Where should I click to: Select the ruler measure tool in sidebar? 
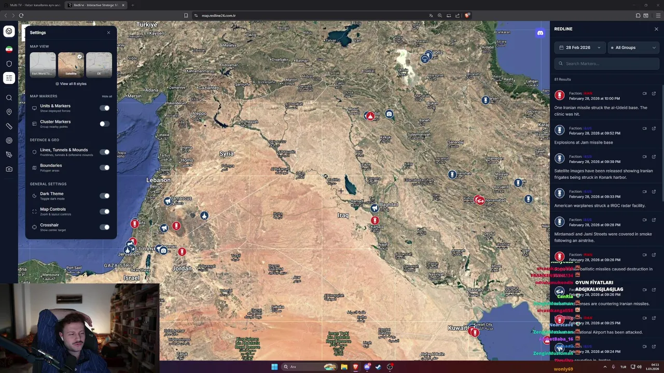click(x=9, y=126)
